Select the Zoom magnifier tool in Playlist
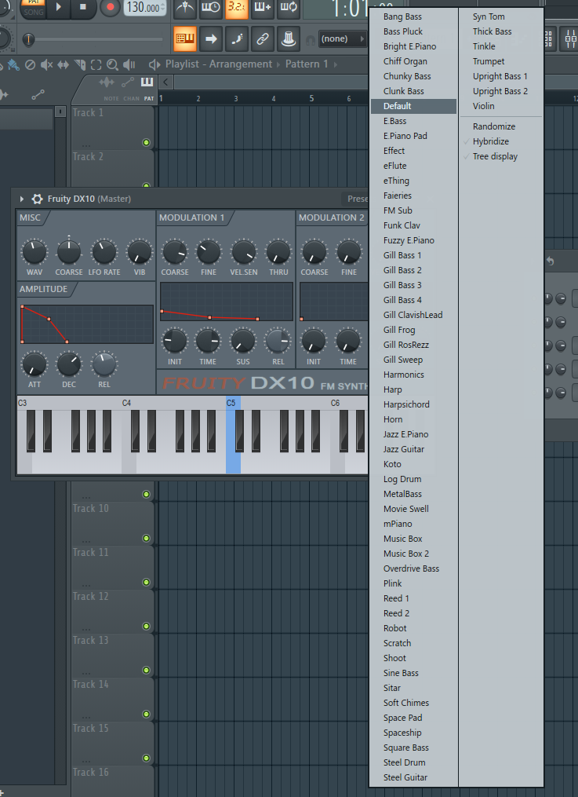Viewport: 578px width, 797px height. pyautogui.click(x=113, y=64)
